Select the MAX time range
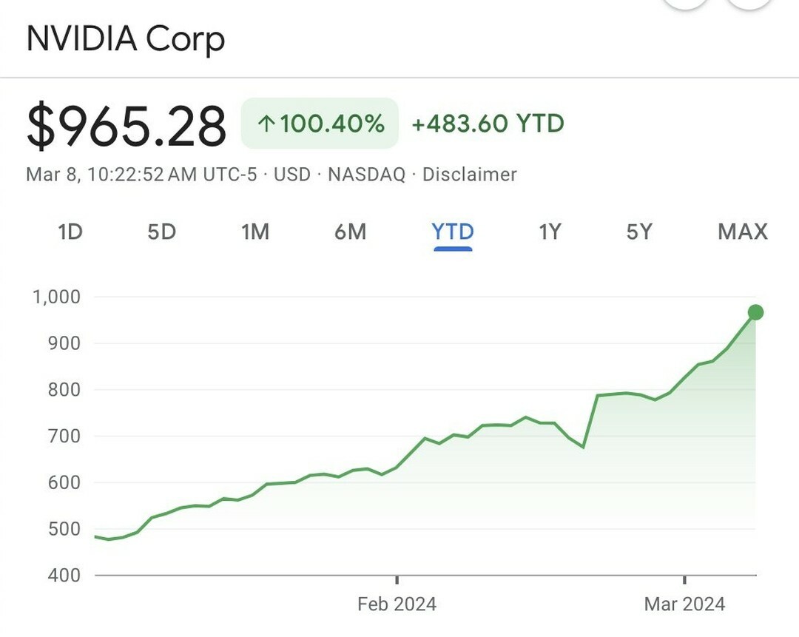Screen dimensions: 799x637 [x=742, y=232]
